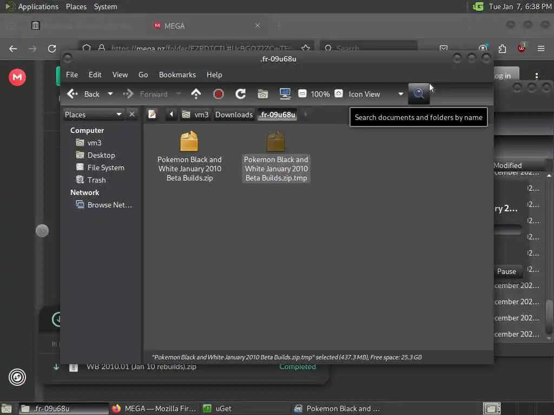
Task: Select Pokemon Black and White Beta Builds.zip file
Action: [x=189, y=156]
